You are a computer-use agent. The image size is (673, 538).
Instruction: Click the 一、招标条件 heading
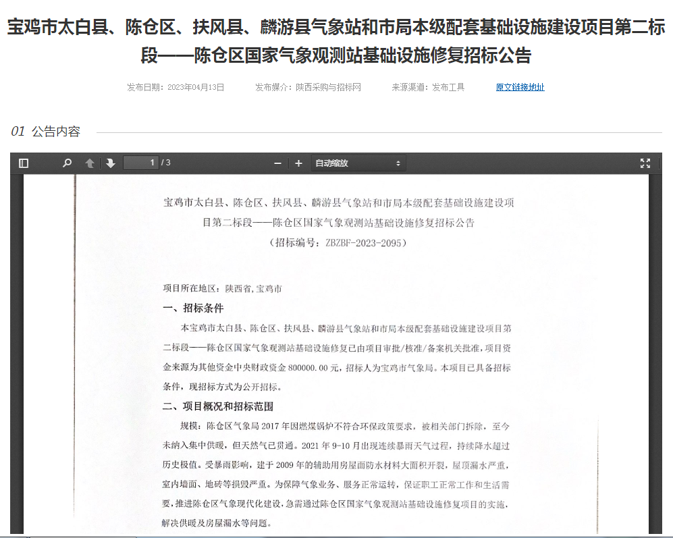tap(193, 308)
